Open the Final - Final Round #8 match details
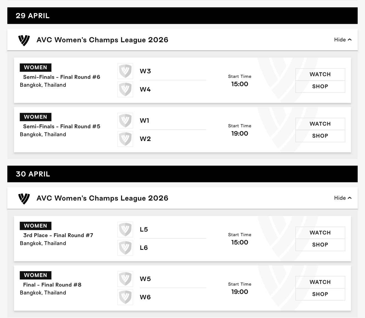The height and width of the screenshot is (318, 365). coord(52,285)
